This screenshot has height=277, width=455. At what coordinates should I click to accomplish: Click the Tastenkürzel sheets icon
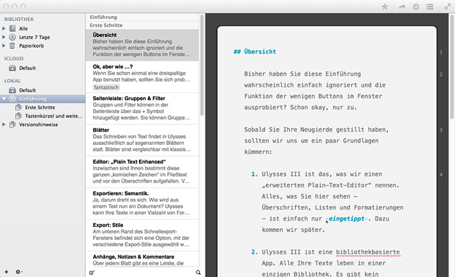[x=18, y=116]
